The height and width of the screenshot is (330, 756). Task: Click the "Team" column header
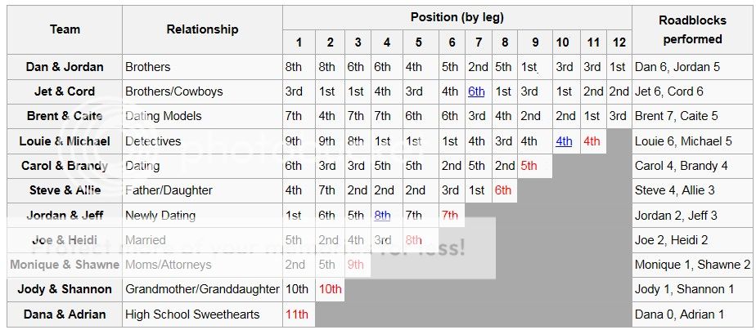point(65,29)
